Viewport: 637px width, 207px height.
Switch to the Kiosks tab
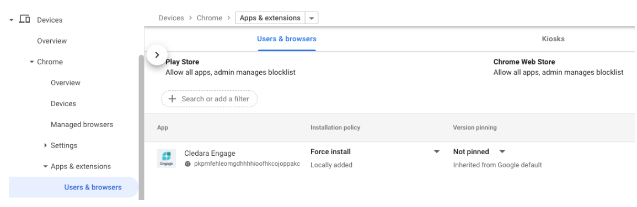pyautogui.click(x=553, y=39)
